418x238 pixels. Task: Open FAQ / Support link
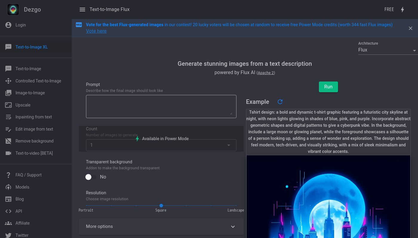pyautogui.click(x=36, y=175)
